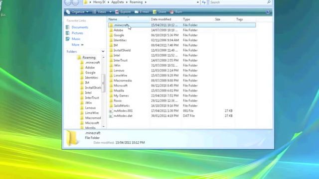Open Documents favorite link

(80, 27)
